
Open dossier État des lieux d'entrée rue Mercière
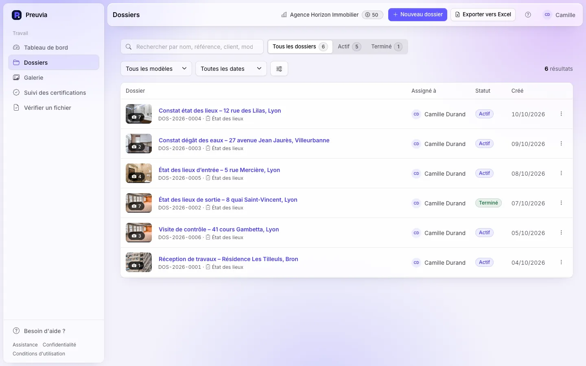[x=219, y=170]
